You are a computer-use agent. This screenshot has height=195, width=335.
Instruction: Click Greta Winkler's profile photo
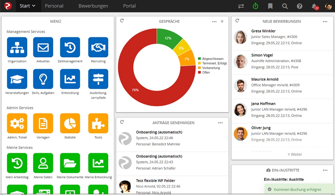pyautogui.click(x=241, y=37)
